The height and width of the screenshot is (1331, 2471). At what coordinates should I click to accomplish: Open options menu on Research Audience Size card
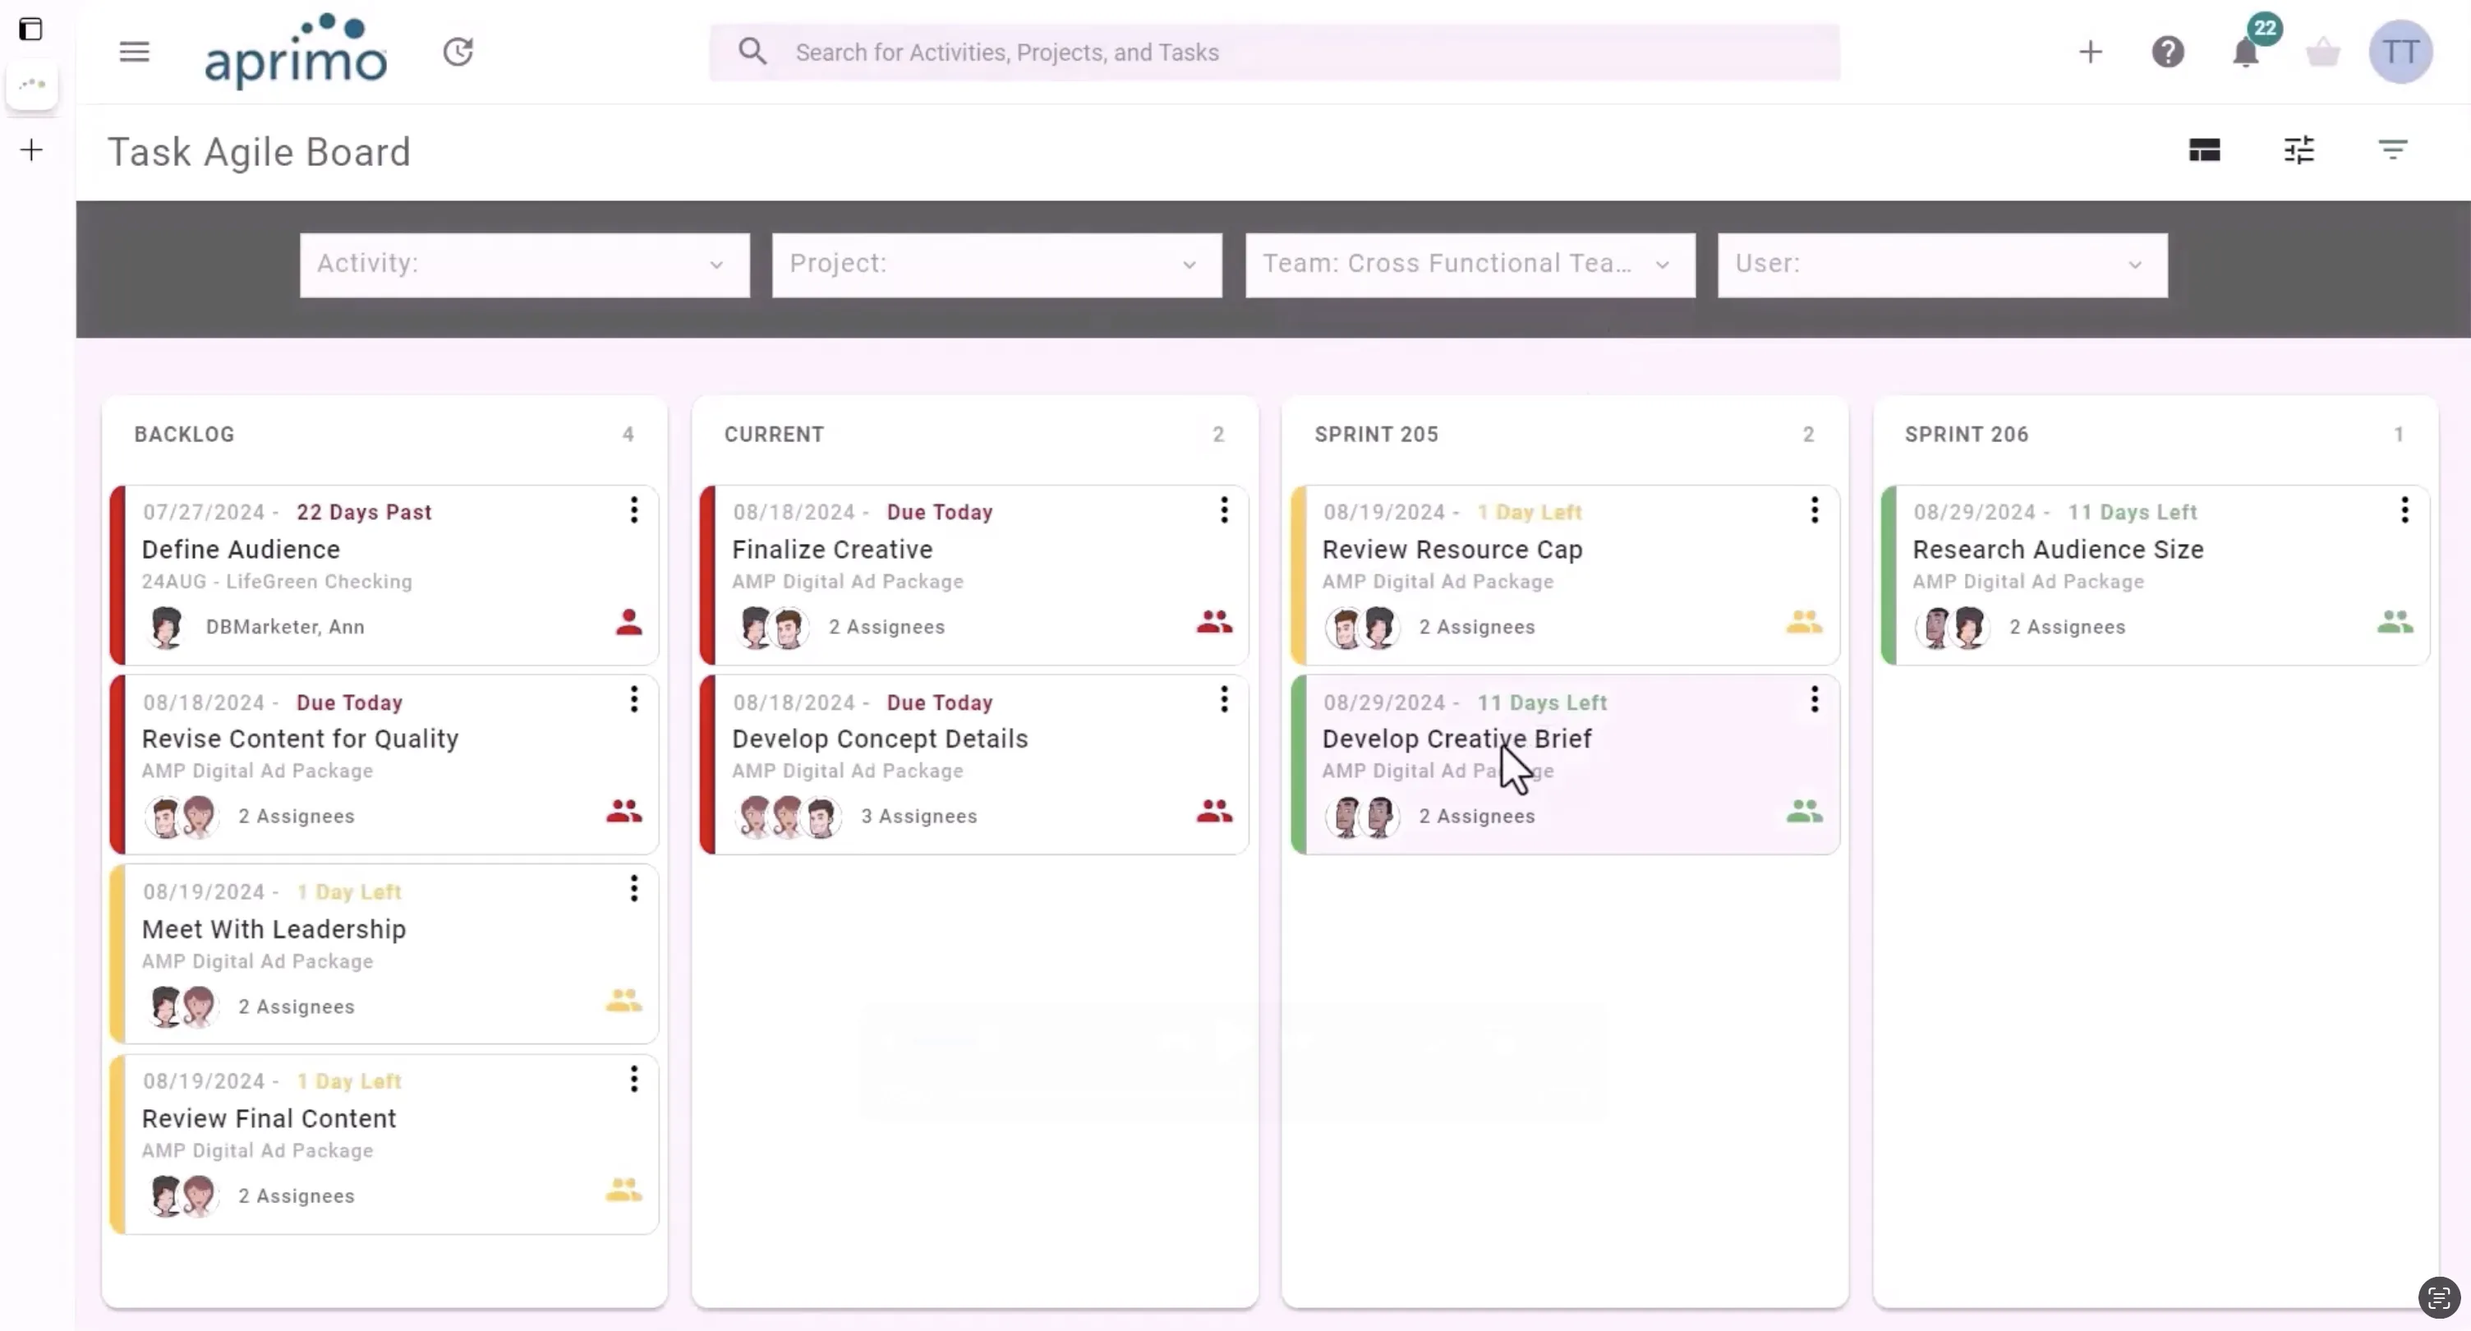pyautogui.click(x=2404, y=510)
